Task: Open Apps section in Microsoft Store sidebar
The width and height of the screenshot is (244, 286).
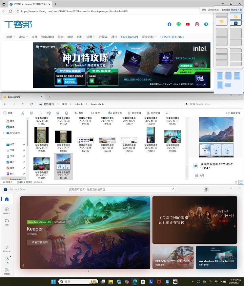Action: (7, 211)
